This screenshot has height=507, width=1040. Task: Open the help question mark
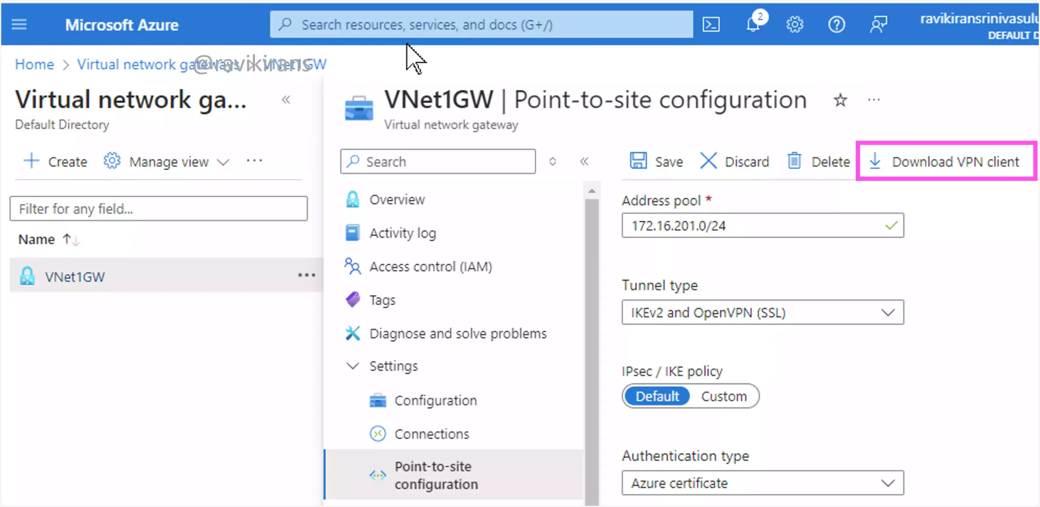(x=836, y=25)
